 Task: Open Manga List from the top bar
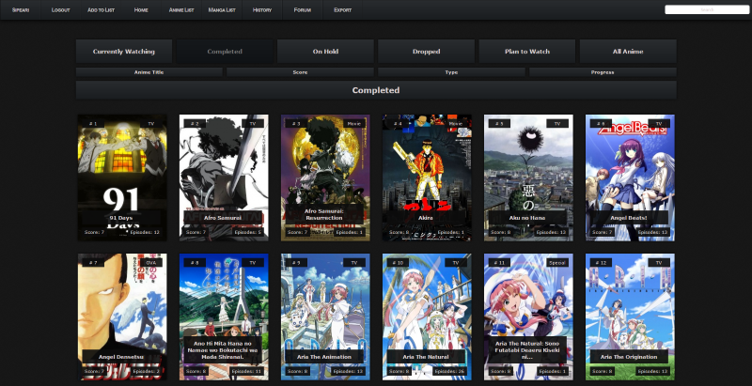(x=222, y=10)
